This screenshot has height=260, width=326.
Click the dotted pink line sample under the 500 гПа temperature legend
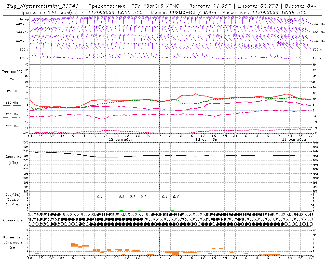pos(11,129)
